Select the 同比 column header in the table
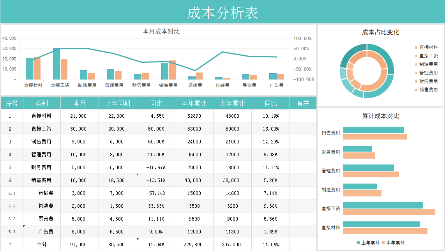 156,103
